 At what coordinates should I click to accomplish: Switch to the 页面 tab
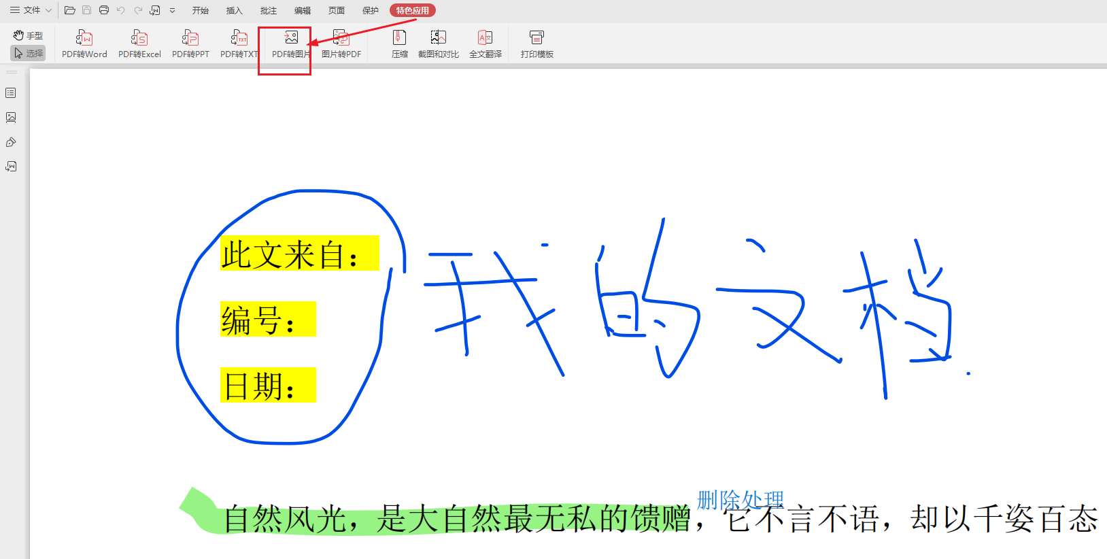(337, 11)
